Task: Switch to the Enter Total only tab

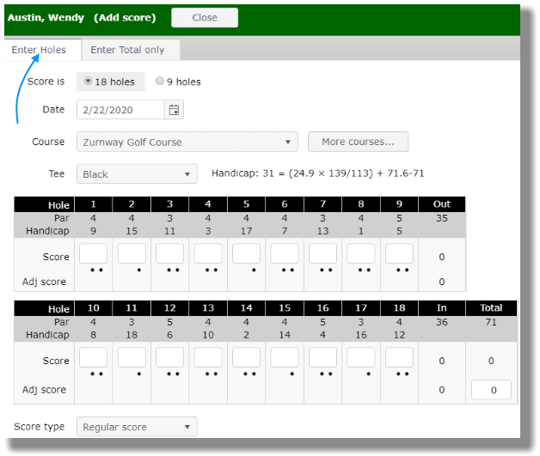Action: [127, 50]
